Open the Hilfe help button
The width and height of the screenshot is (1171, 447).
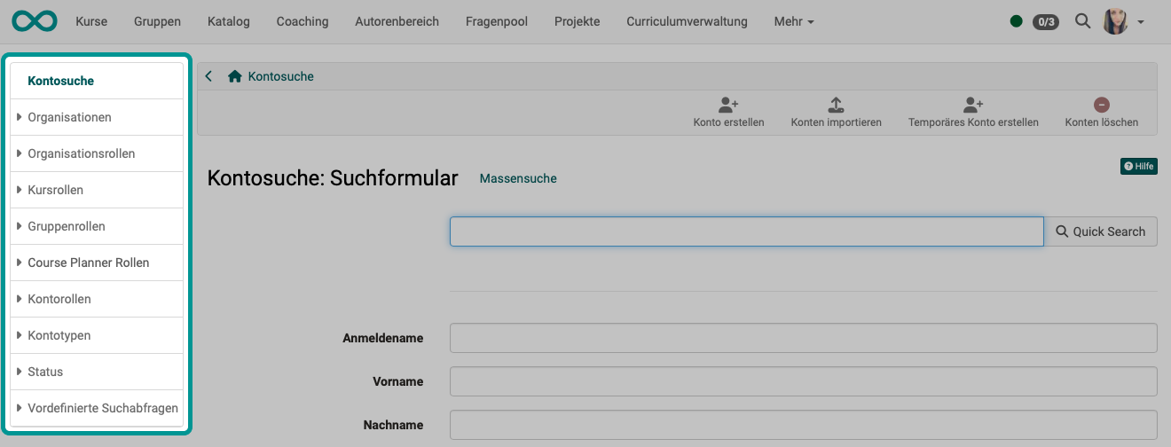tap(1139, 166)
